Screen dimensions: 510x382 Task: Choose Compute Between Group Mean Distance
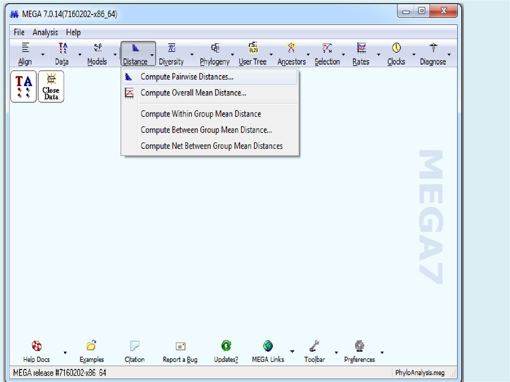point(210,130)
